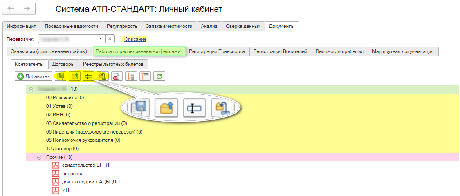Screen dimensions: 460x196
Task: Open the Регистрация Транспорта tab
Action: pos(217,51)
